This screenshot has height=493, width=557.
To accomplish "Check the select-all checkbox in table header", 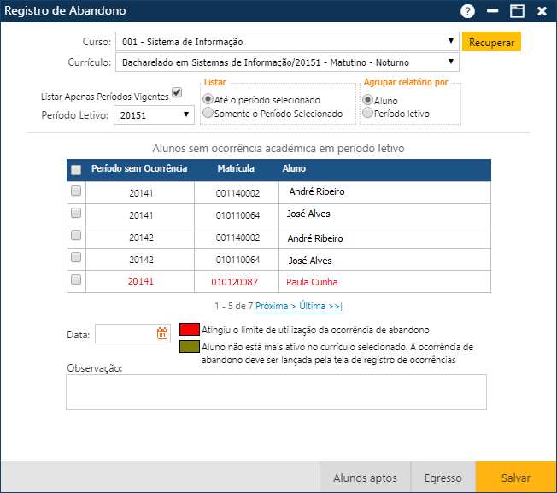I will pos(76,169).
